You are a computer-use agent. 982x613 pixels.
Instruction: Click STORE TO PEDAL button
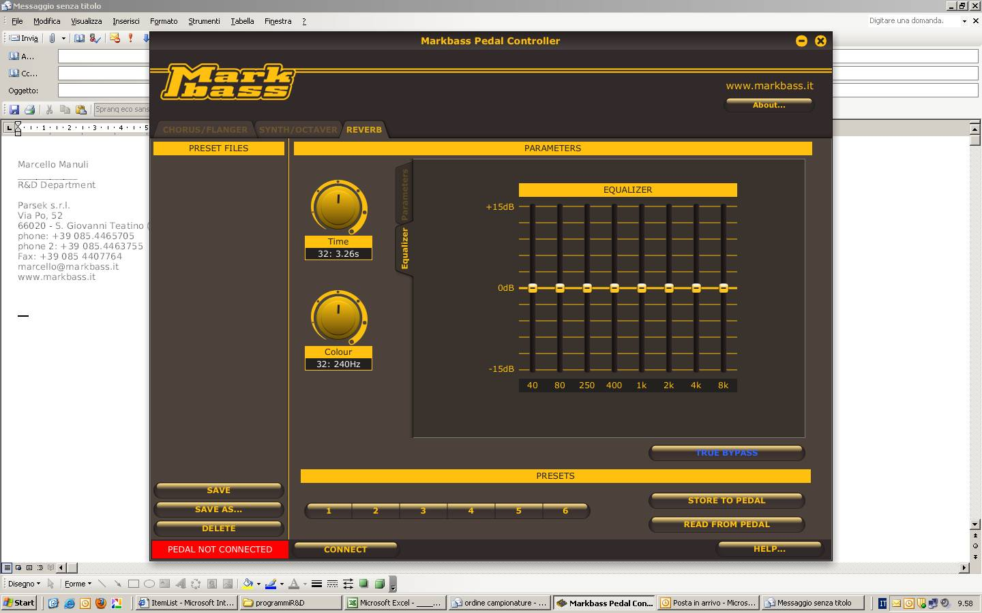click(x=726, y=501)
